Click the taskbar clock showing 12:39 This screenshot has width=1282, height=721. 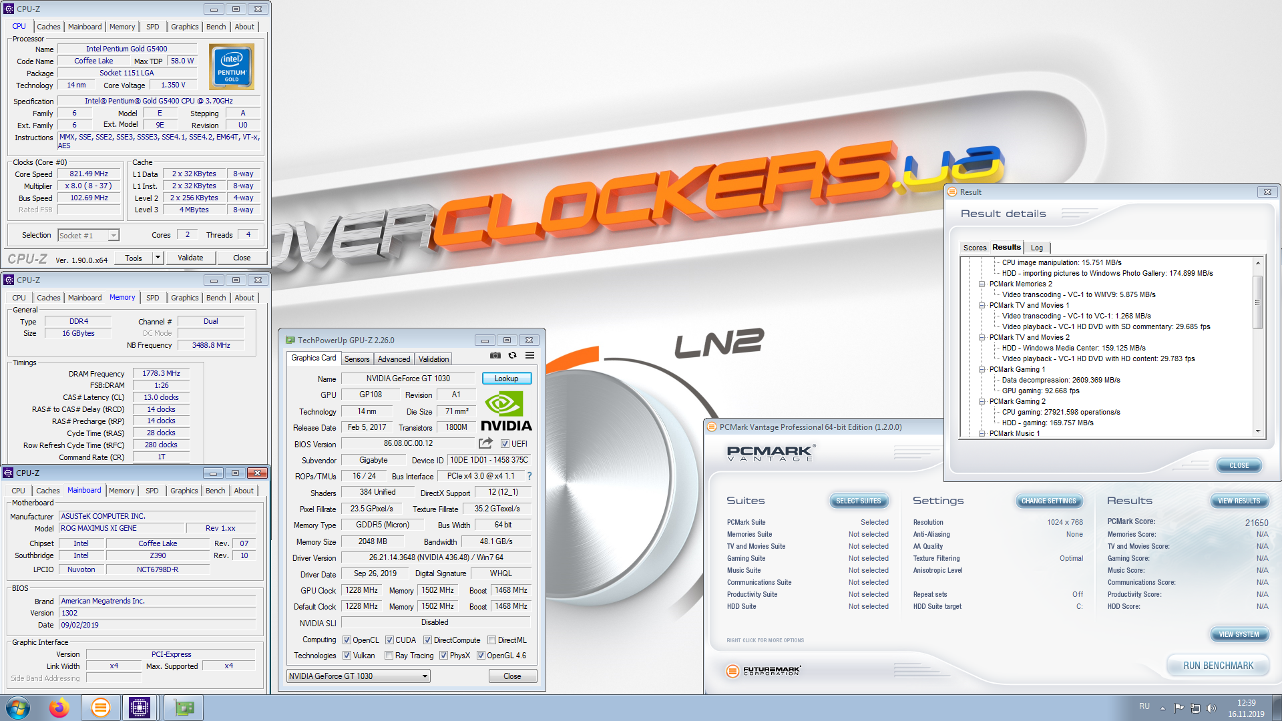tap(1246, 703)
